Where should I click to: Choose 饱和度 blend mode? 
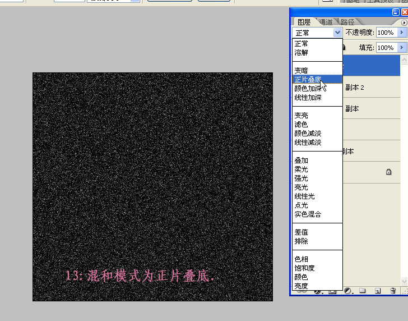point(317,268)
